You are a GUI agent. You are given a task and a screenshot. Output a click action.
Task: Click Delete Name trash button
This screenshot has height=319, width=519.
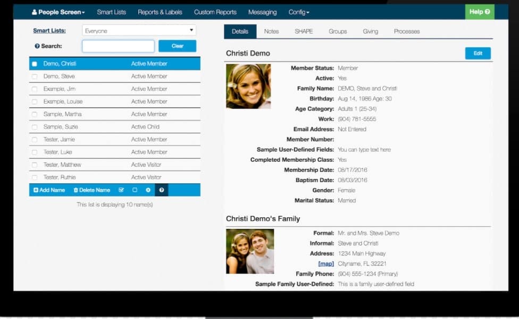click(x=92, y=190)
